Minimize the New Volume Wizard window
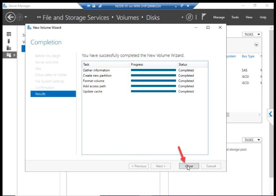276x196 pixels. pyautogui.click(x=196, y=28)
